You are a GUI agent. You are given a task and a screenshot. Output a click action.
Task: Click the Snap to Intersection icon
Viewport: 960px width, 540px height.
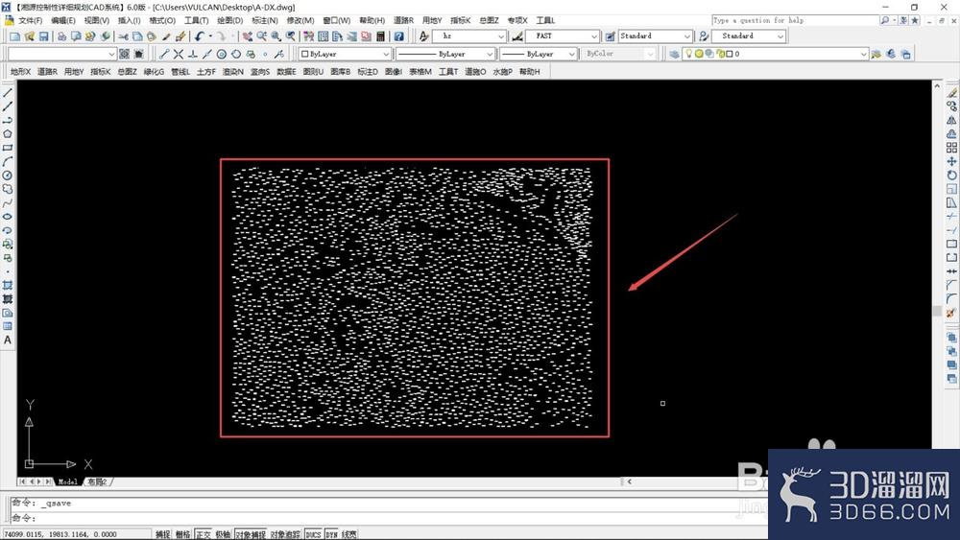tap(179, 54)
